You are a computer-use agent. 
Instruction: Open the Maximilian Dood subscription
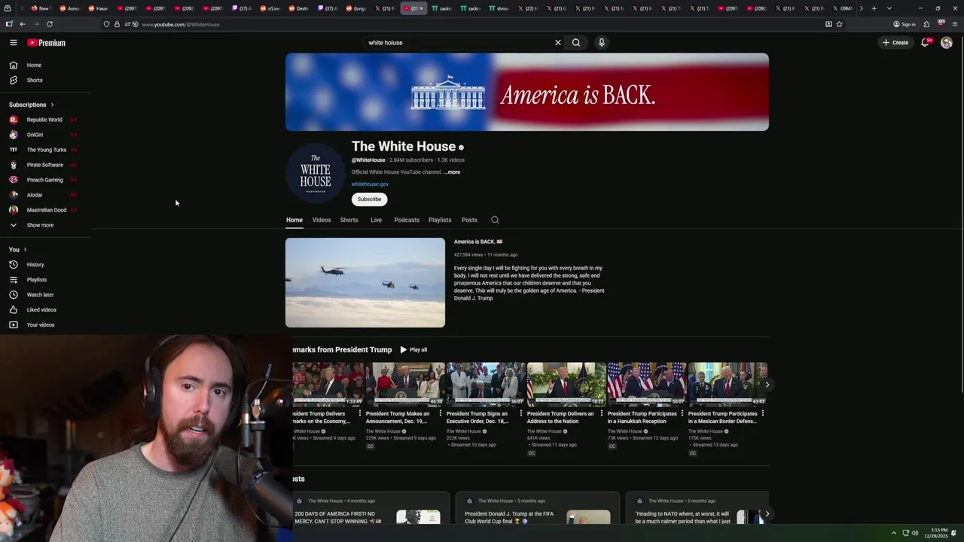[x=45, y=210]
